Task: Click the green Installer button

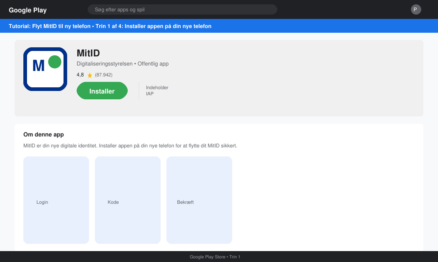Action: [x=102, y=91]
